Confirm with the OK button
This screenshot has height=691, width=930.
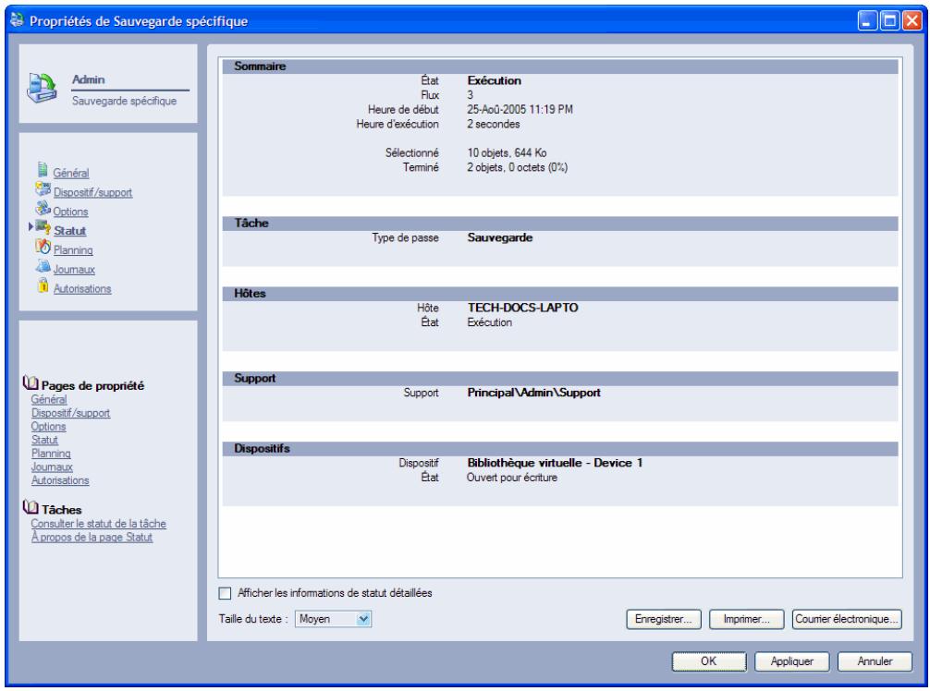(x=709, y=661)
